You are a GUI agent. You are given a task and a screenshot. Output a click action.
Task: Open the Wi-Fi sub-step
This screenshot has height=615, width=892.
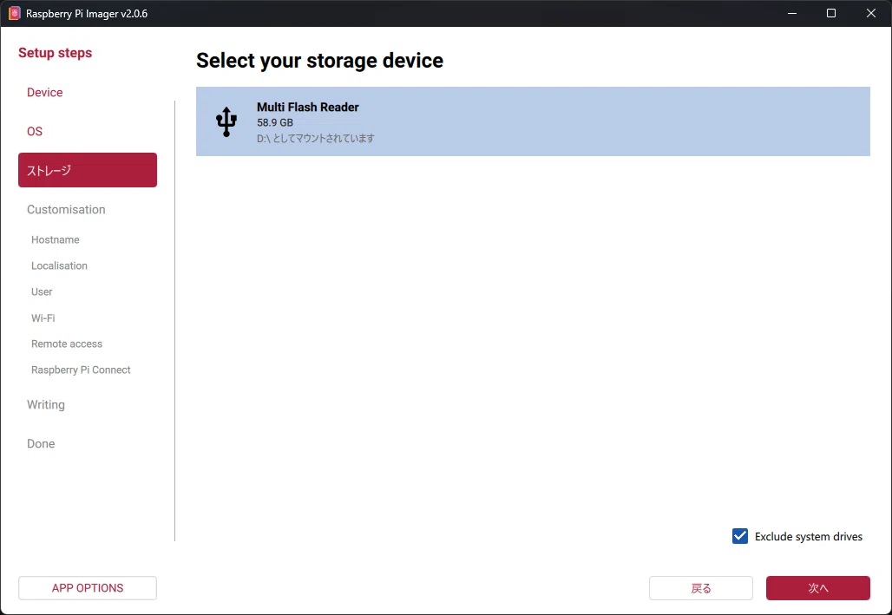pos(43,318)
